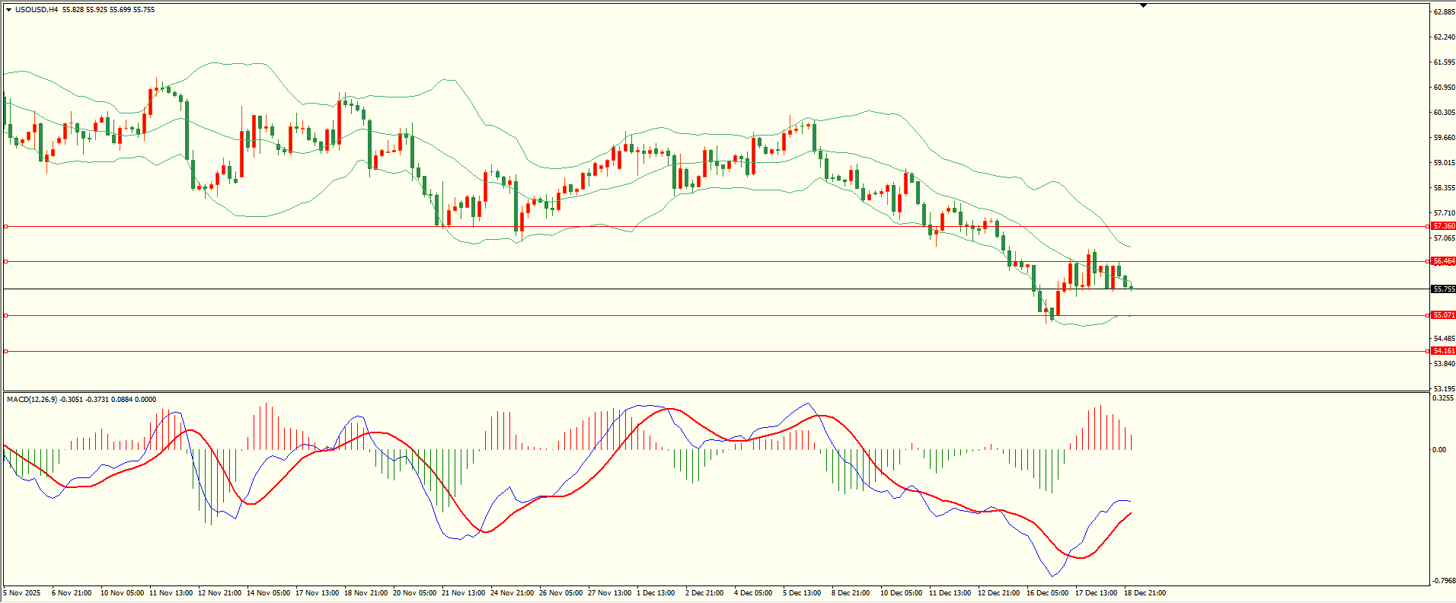Viewport: 1456px width, 603px height.
Task: Click the 1 Dec 13:00 time axis label
Action: (x=656, y=593)
